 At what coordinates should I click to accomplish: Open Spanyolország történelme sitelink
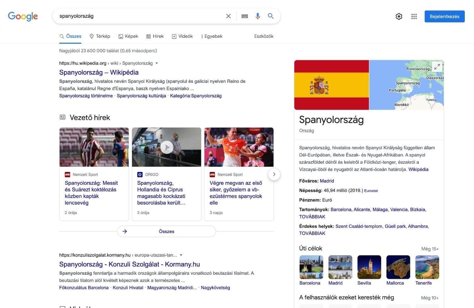tap(86, 96)
